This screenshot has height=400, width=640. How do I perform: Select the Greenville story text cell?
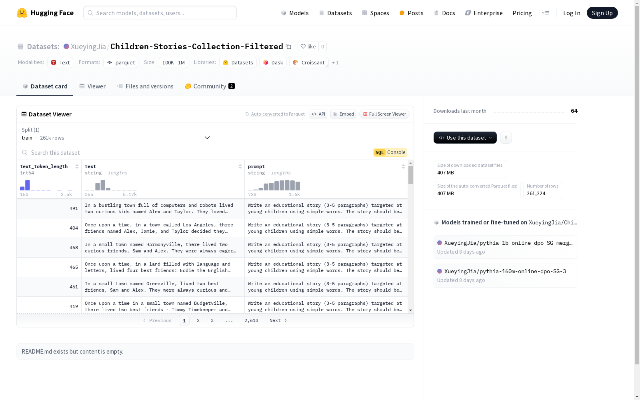pyautogui.click(x=163, y=287)
